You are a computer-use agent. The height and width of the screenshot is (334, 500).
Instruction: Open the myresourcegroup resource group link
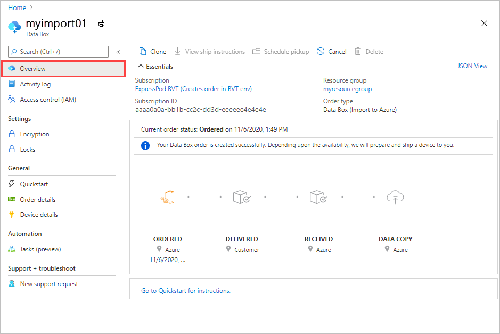[347, 89]
